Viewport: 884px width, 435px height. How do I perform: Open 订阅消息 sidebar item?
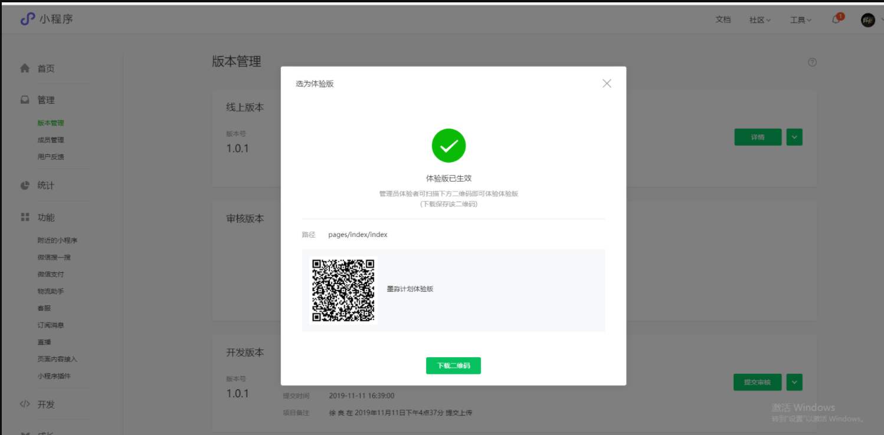pyautogui.click(x=51, y=325)
